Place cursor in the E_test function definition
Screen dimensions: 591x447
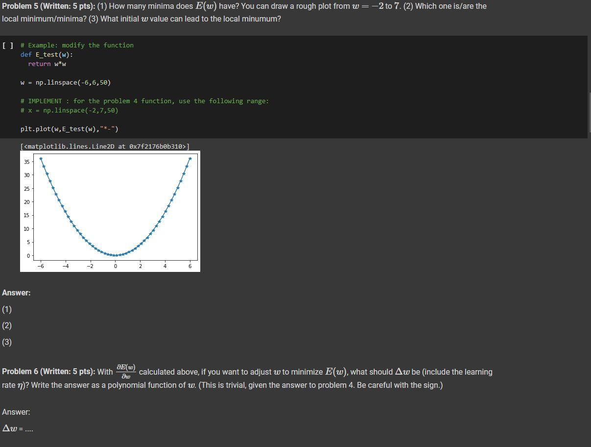(47, 54)
